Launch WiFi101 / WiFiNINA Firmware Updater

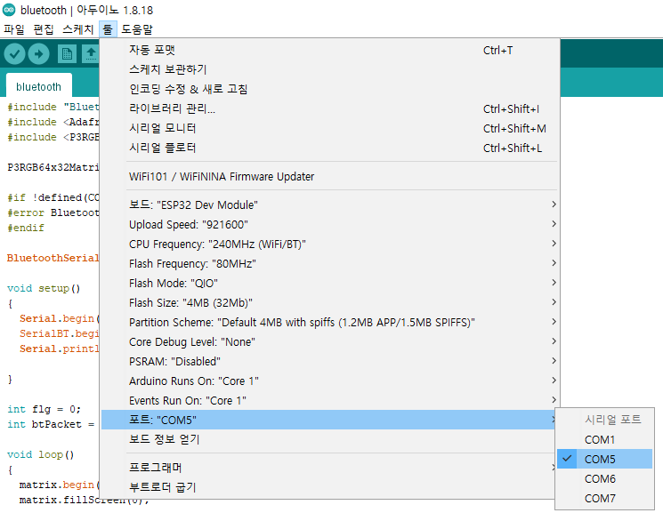(x=330, y=177)
